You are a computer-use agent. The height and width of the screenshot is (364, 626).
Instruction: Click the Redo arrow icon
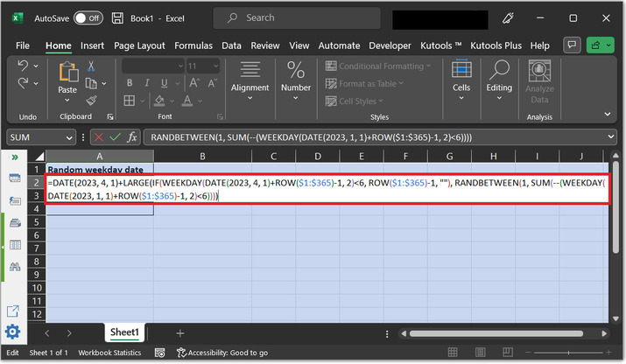click(23, 83)
